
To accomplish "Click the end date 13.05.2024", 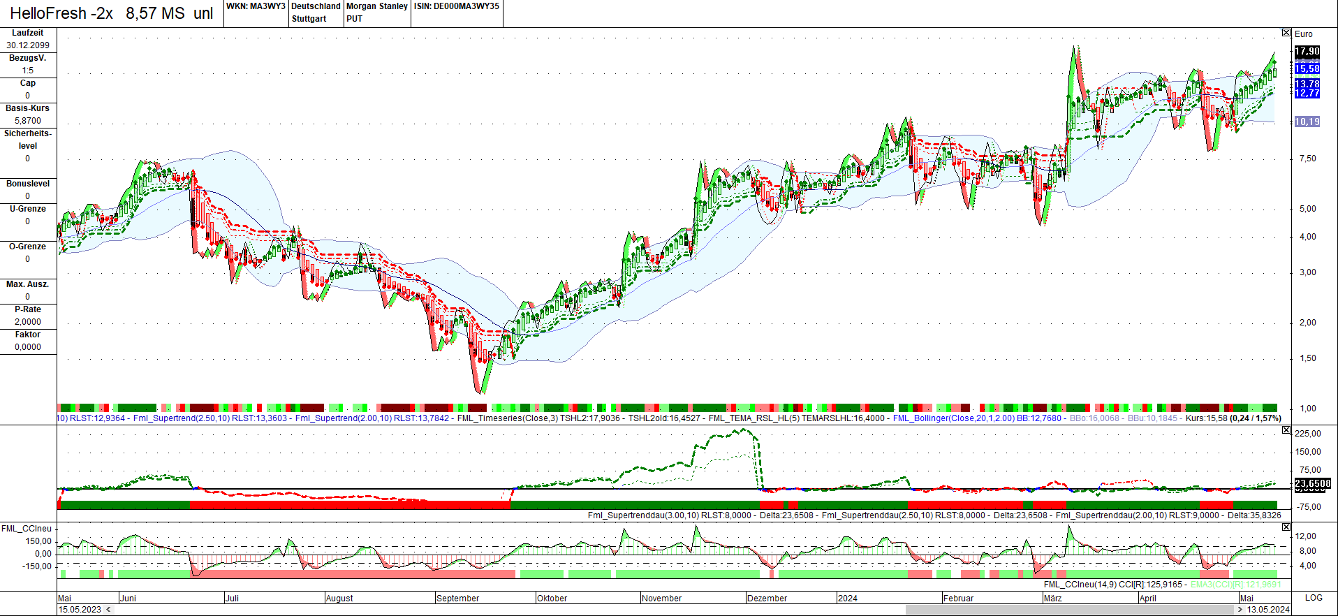I will pos(1268,610).
